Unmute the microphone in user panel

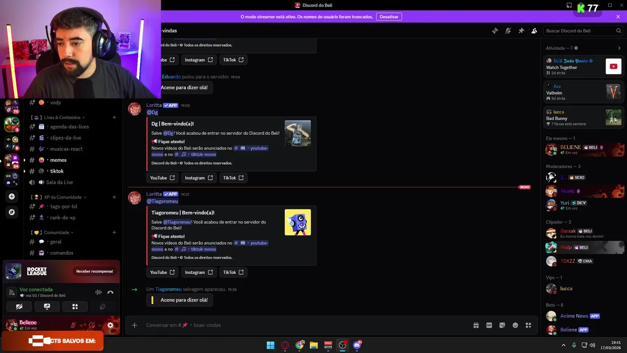point(73,325)
